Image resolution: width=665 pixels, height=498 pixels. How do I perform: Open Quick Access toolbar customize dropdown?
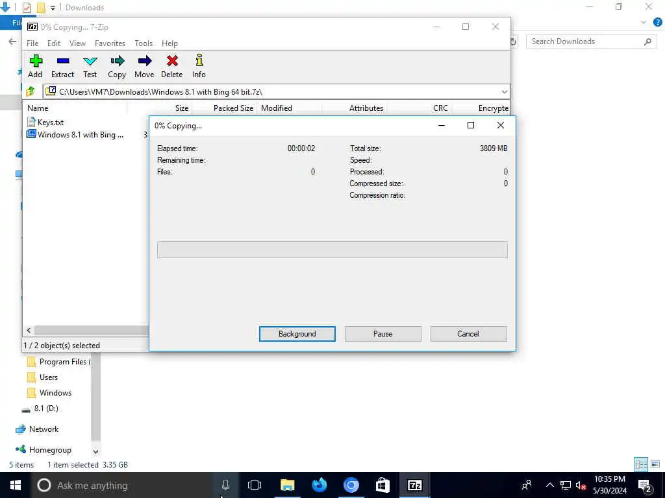point(53,8)
